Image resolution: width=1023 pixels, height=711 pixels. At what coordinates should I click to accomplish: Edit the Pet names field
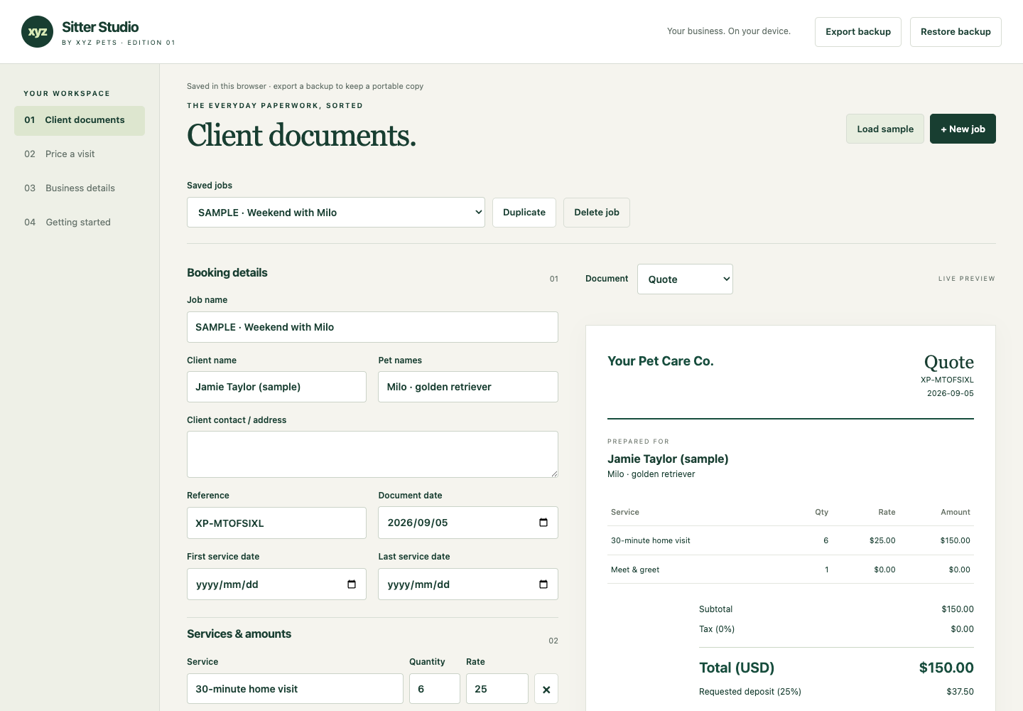coord(468,387)
